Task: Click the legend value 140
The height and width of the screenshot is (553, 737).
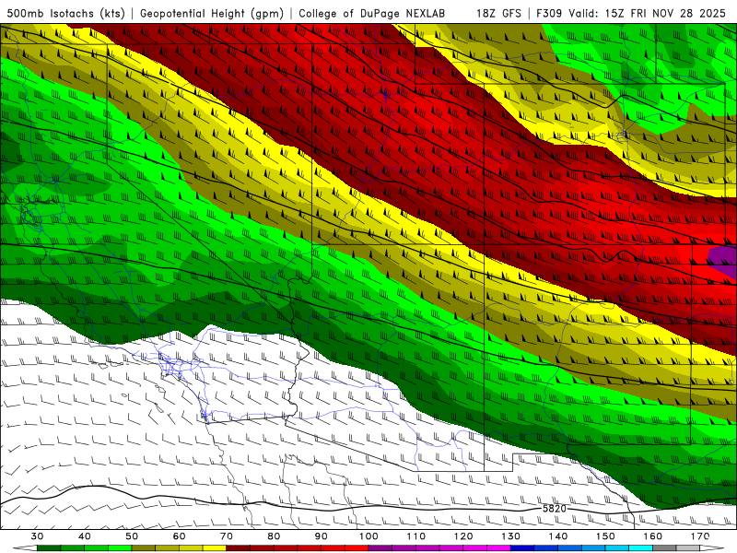Action: 558,536
